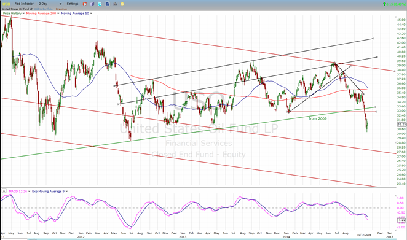
Task: Expand the Moving Average 50 dropdown
Action: (91, 14)
